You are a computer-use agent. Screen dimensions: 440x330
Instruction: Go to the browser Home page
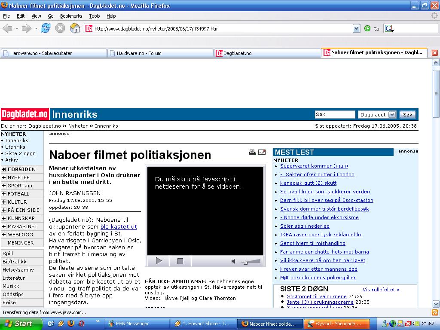click(x=75, y=28)
